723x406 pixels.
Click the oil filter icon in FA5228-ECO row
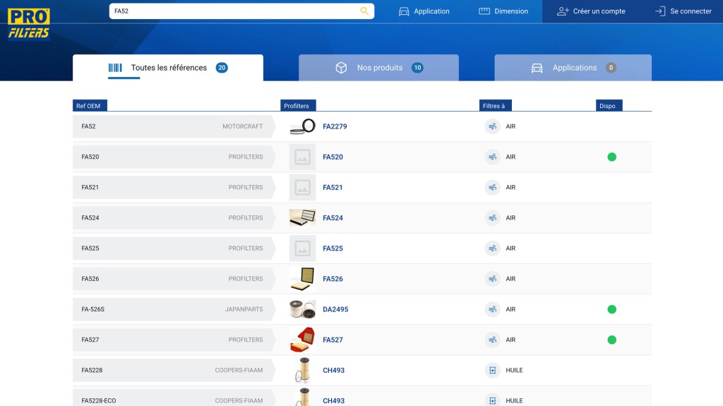point(492,400)
